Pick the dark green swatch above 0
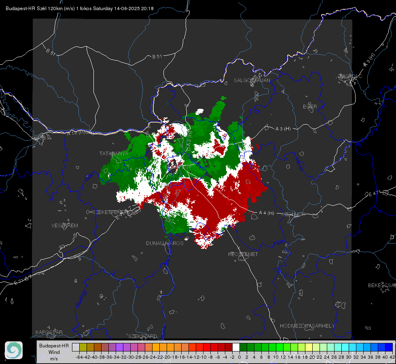 click(243, 347)
